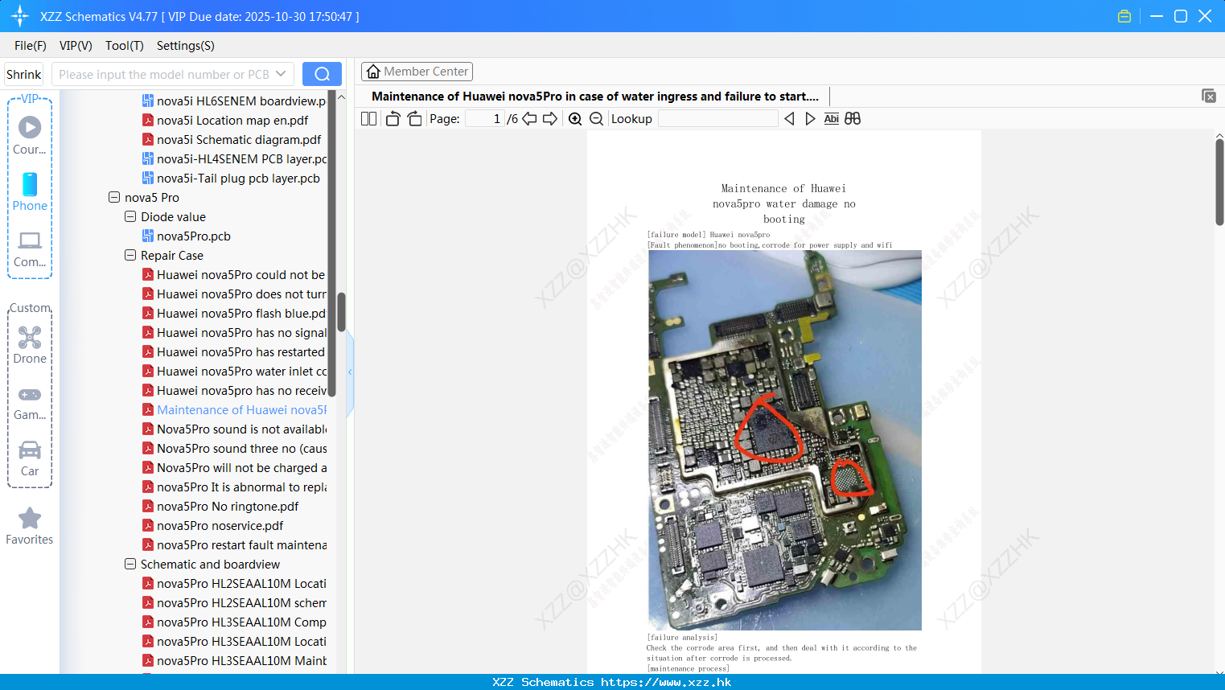Select the Phone category icon
The height and width of the screenshot is (690, 1225).
point(30,192)
